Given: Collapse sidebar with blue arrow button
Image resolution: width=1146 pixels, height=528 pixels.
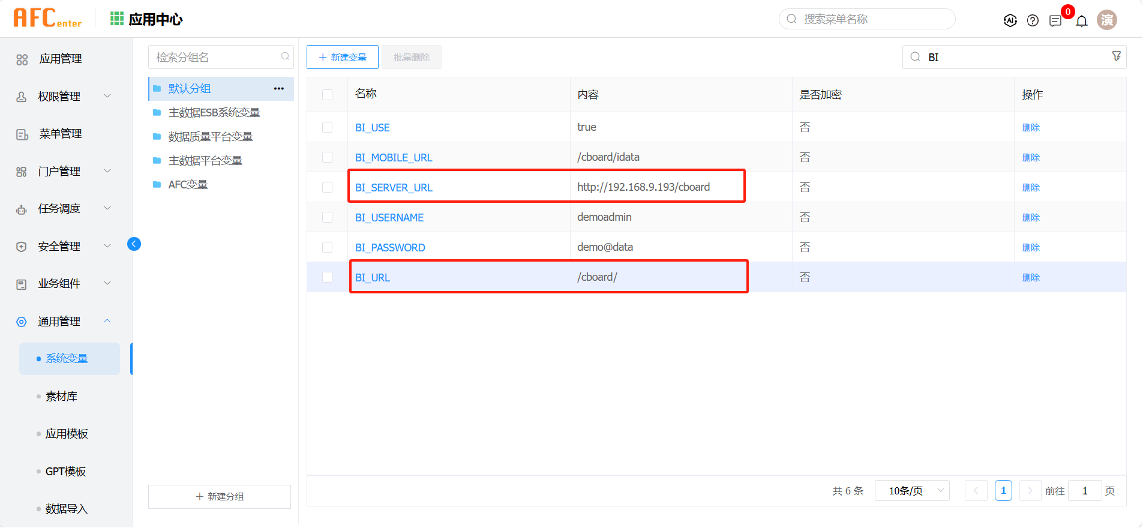Looking at the screenshot, I should point(134,244).
